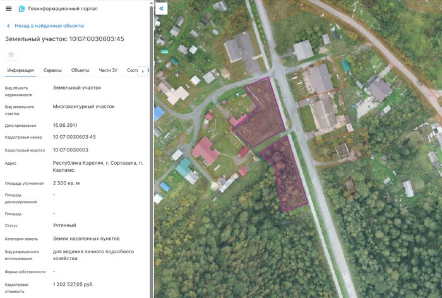Click cadastral number value 10:07:0030603:45
This screenshot has height=298, width=442.
pyautogui.click(x=75, y=137)
